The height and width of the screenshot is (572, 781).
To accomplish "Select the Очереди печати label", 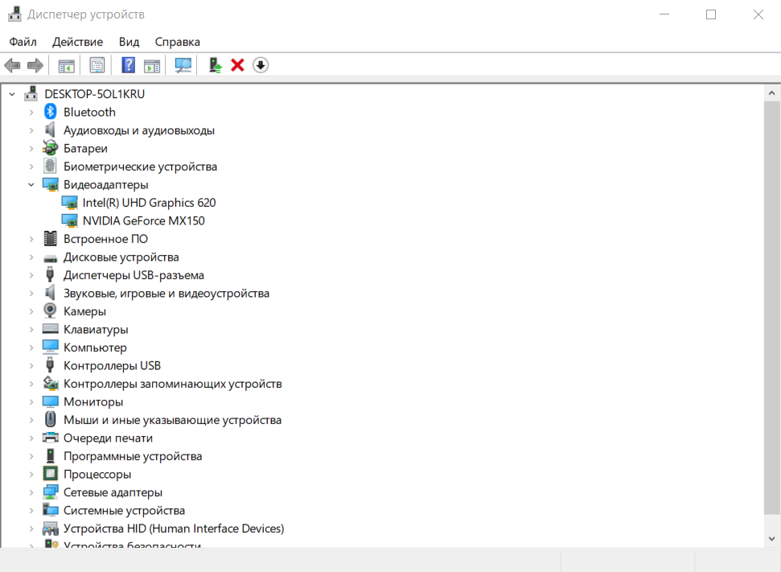I will point(108,438).
